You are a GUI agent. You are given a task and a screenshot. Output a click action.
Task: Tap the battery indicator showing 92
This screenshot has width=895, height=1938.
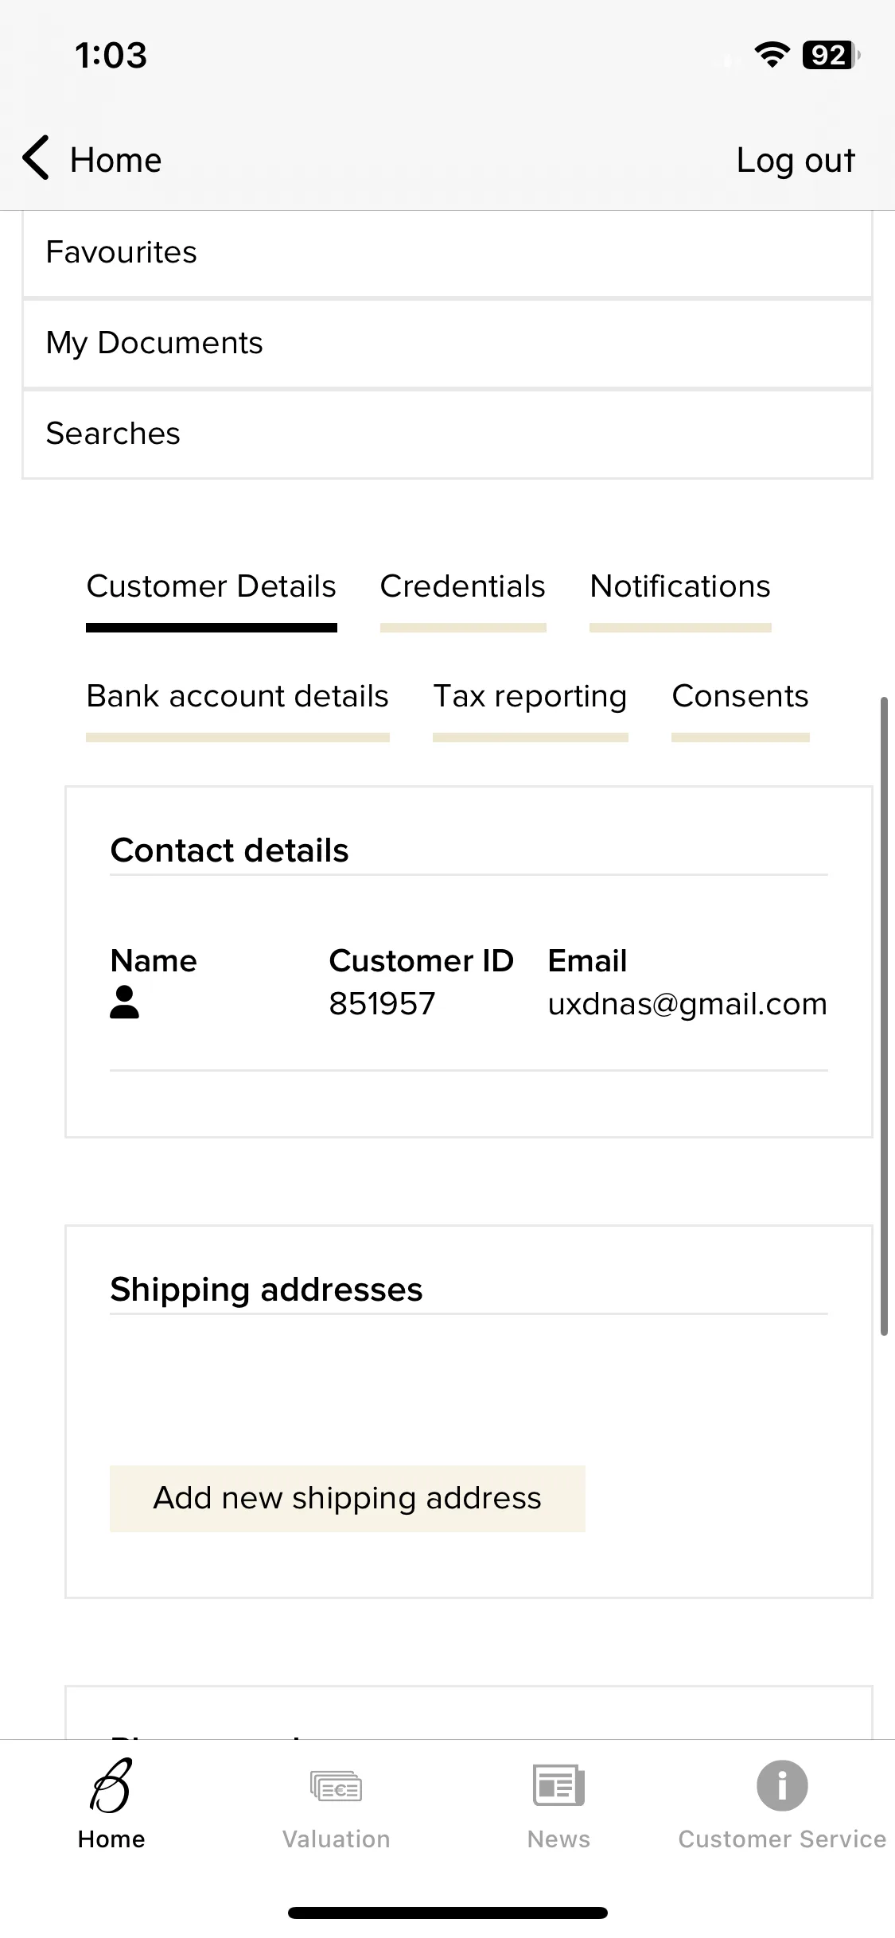(831, 55)
